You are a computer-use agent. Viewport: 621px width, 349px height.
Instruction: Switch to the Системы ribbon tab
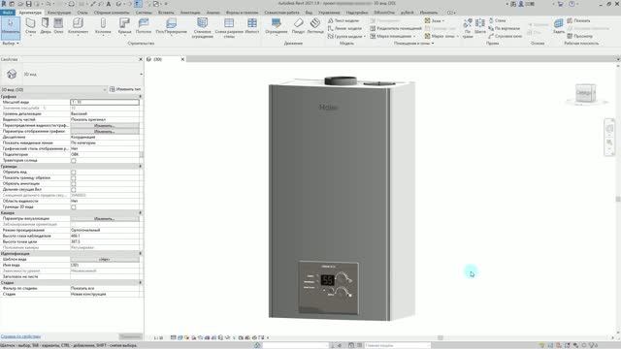[x=144, y=13]
